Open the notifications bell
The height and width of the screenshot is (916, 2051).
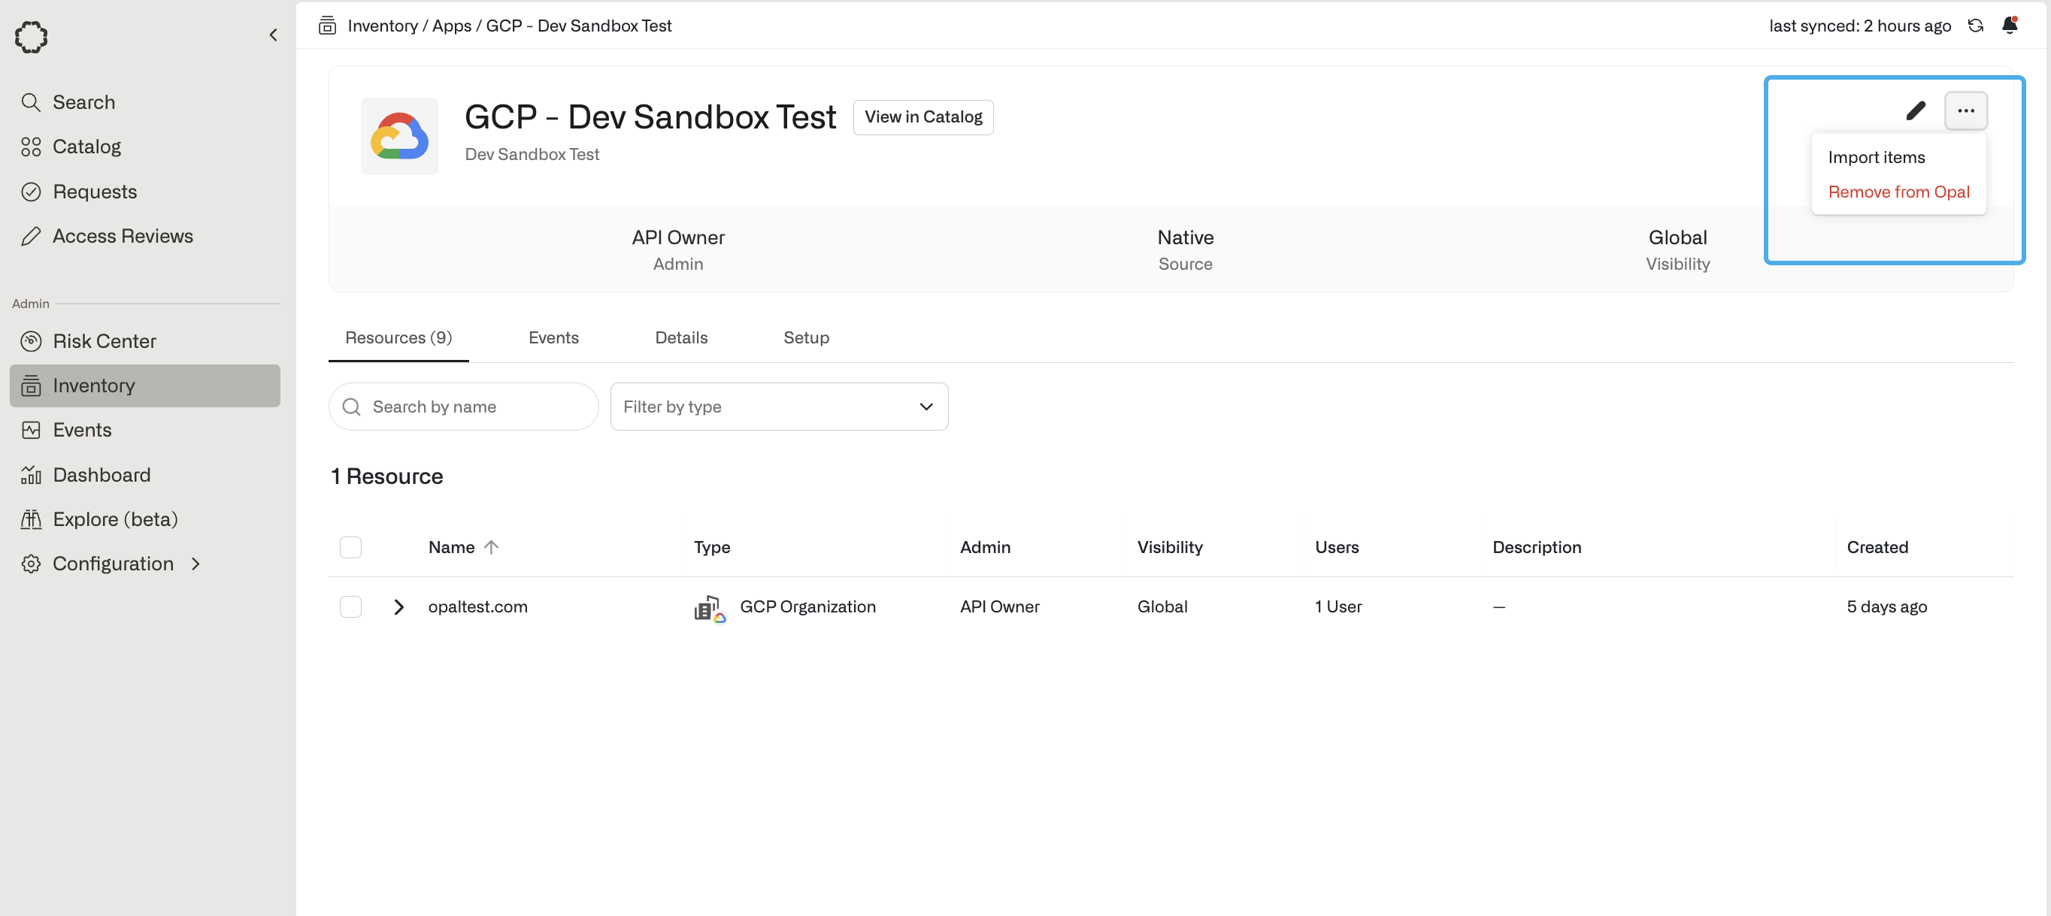2009,26
